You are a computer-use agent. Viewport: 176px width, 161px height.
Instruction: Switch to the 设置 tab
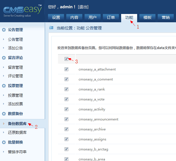[56, 17]
